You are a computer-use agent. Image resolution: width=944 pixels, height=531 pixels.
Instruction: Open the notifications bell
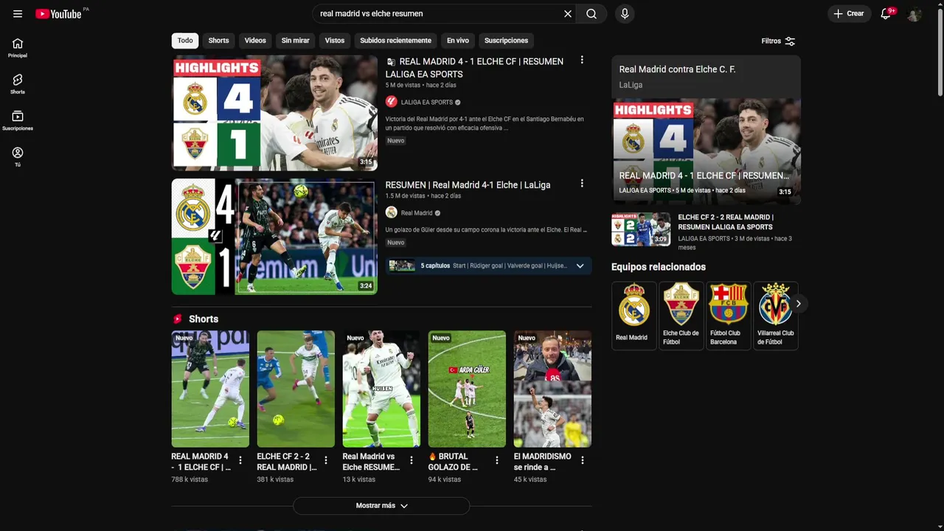coord(886,14)
